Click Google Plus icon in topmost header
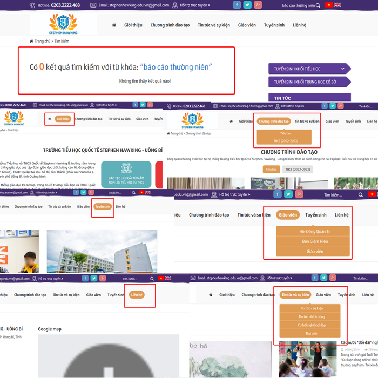The image size is (378, 378). (258, 5)
